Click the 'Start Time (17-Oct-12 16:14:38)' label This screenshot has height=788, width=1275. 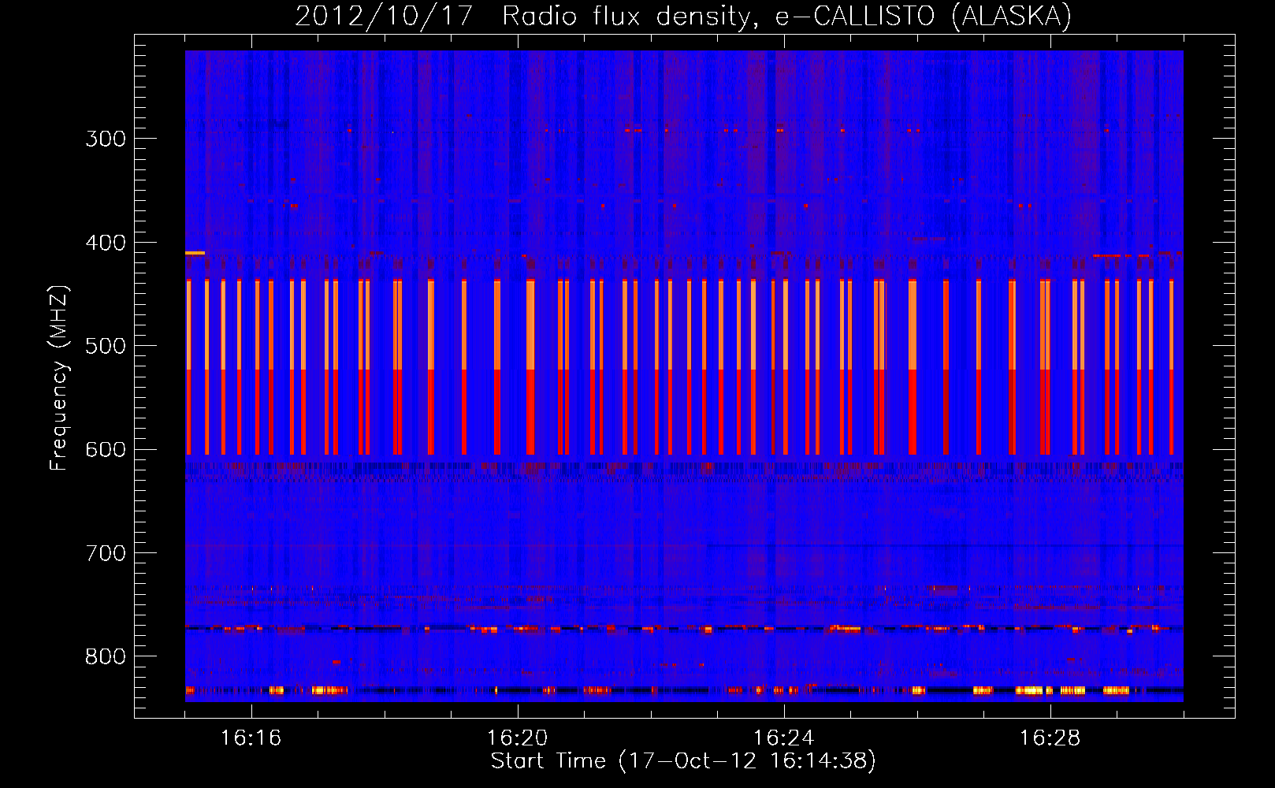(x=683, y=760)
